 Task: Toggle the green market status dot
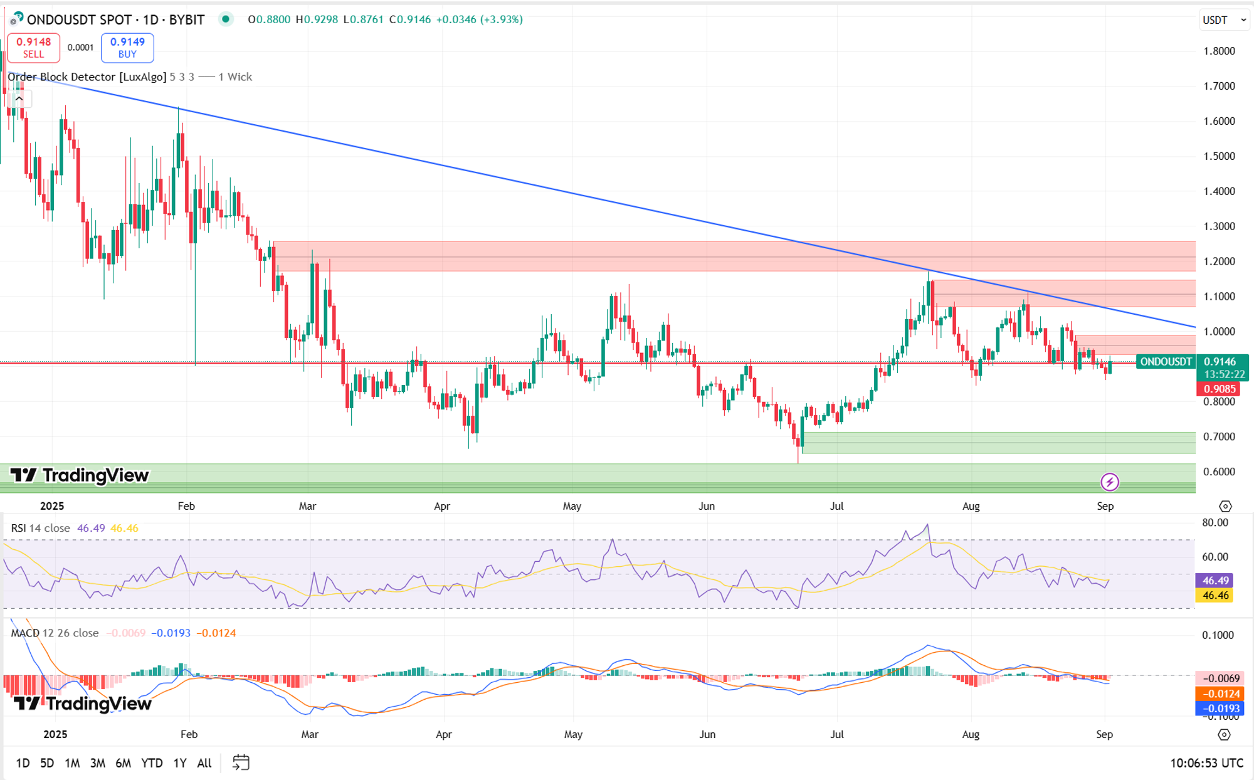[x=226, y=19]
